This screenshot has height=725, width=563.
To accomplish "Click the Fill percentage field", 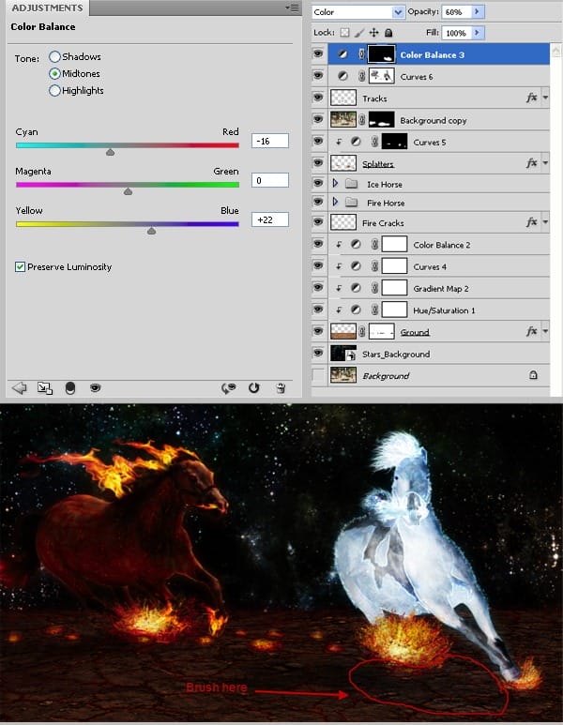I will [x=457, y=33].
